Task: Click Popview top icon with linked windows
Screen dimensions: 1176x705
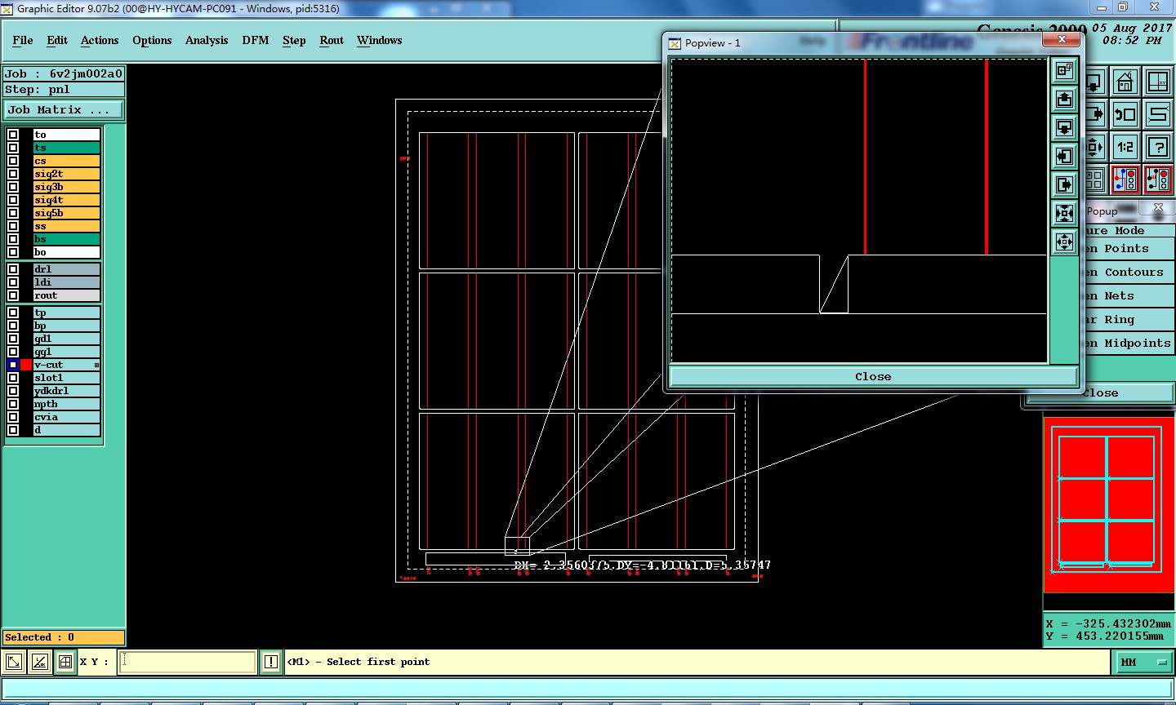Action: [x=1064, y=70]
